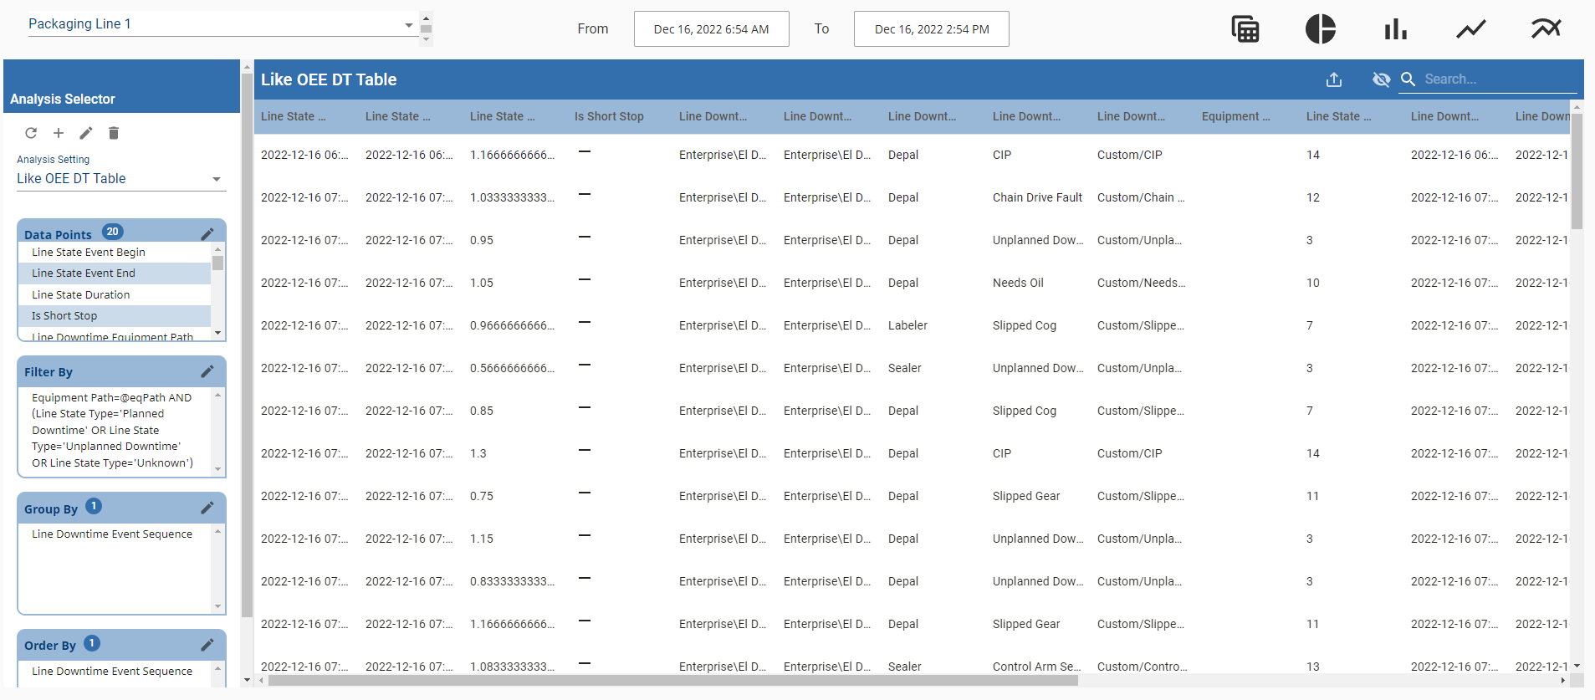This screenshot has width=1595, height=700.
Task: Edit the Filter By section
Action: 207,371
